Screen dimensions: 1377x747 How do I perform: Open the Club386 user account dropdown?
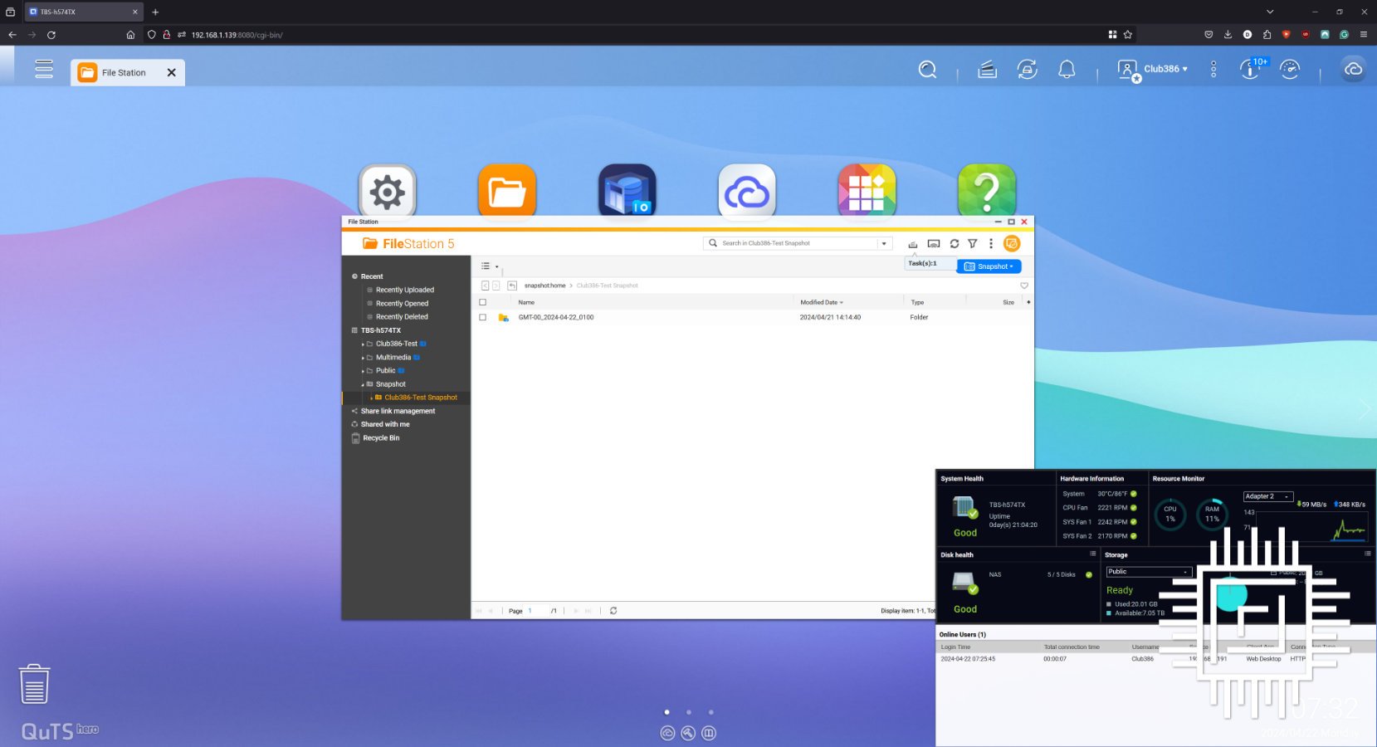(1154, 70)
